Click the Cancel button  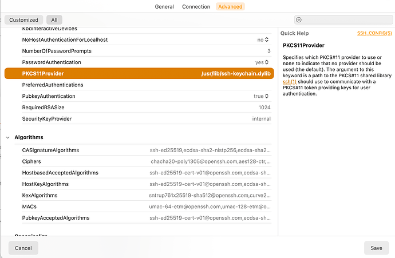[x=23, y=248]
